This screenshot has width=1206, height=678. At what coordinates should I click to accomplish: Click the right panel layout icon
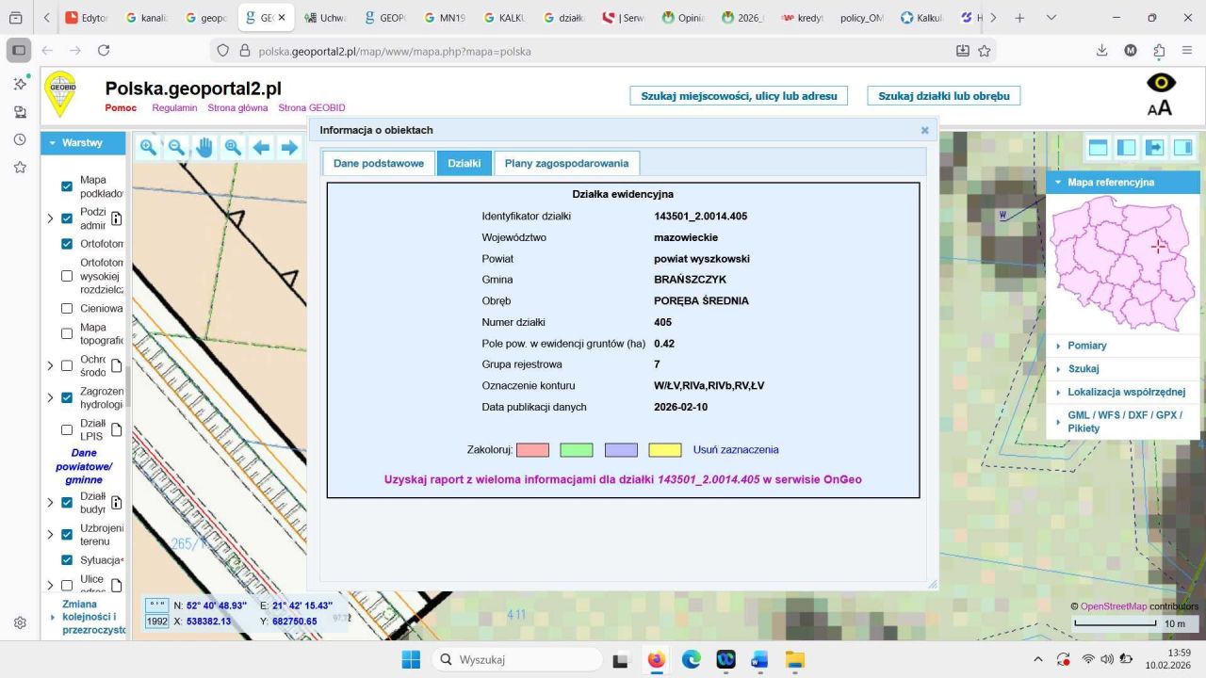coord(1182,147)
